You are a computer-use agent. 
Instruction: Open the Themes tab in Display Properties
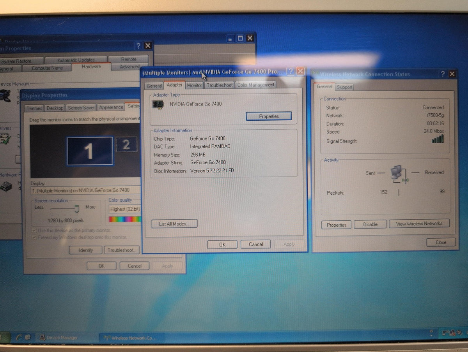coord(34,108)
